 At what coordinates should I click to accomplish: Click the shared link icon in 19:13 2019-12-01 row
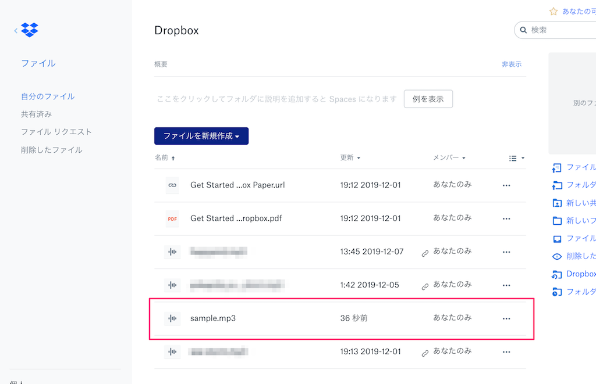pyautogui.click(x=425, y=354)
